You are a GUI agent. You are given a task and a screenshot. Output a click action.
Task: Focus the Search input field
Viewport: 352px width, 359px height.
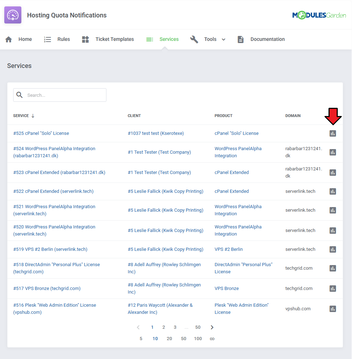click(x=60, y=95)
